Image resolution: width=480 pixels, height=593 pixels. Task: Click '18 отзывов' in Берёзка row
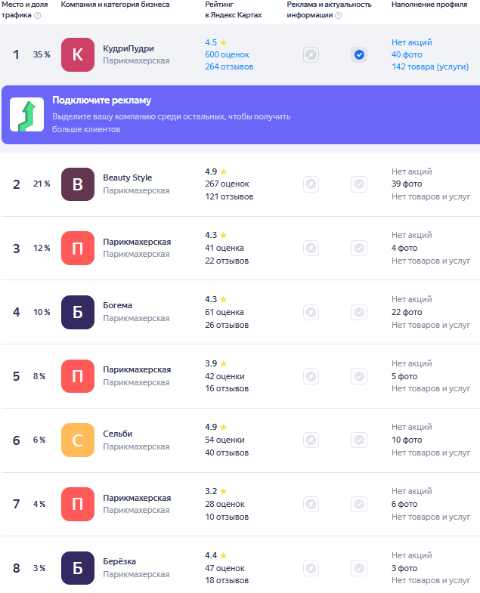pos(227,580)
